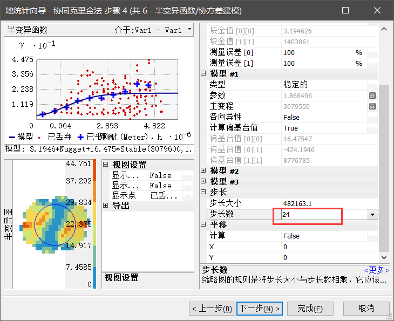Click the 步长数 field showing 24
The height and width of the screenshot is (321, 394).
point(324,215)
